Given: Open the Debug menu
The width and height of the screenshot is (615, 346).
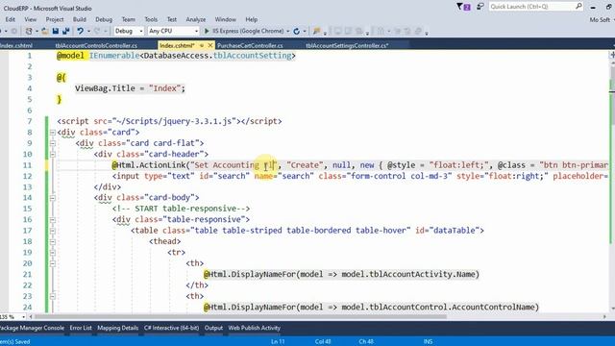Looking at the screenshot, I should click(x=104, y=19).
